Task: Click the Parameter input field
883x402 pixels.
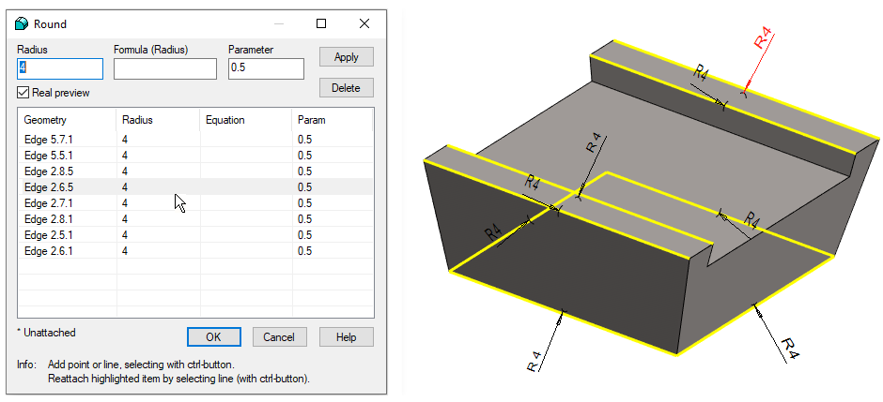Action: [266, 68]
